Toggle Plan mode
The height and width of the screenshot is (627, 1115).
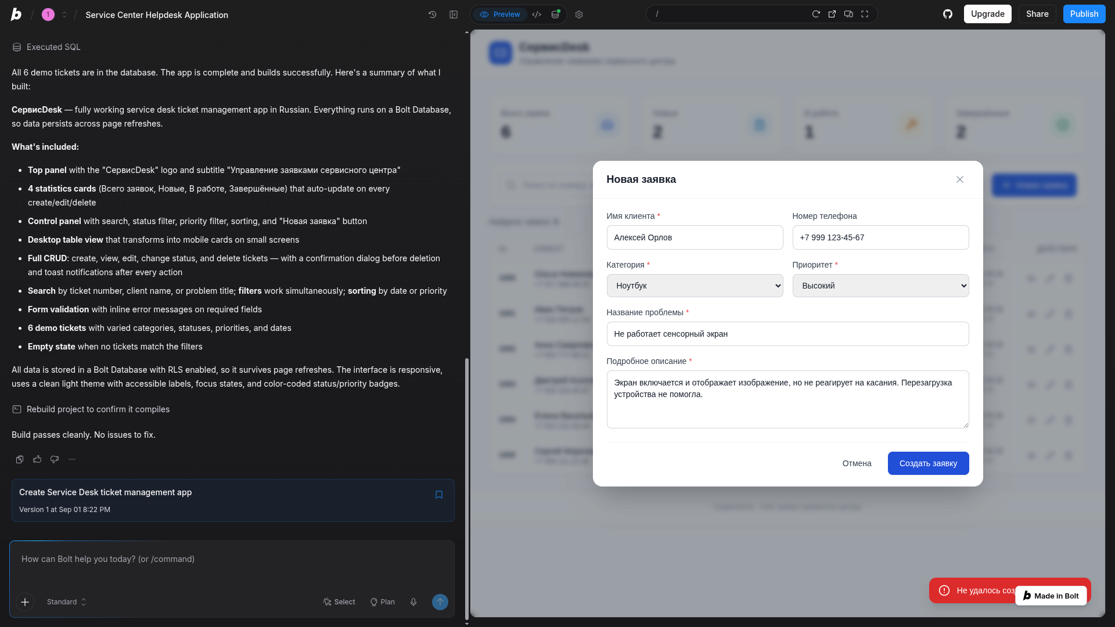click(383, 602)
